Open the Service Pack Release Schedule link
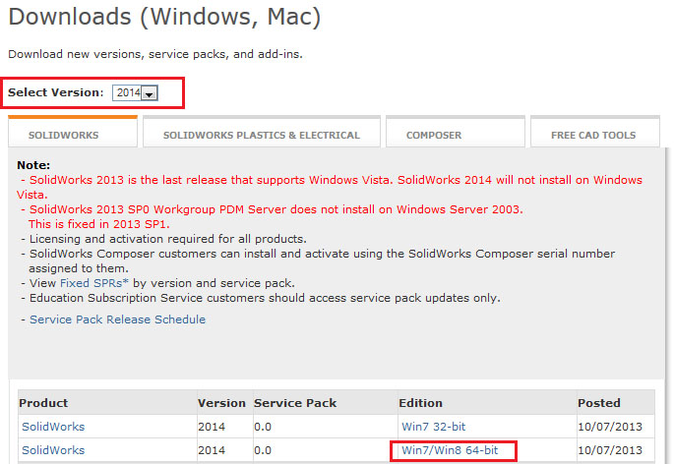The image size is (674, 464). click(x=117, y=319)
